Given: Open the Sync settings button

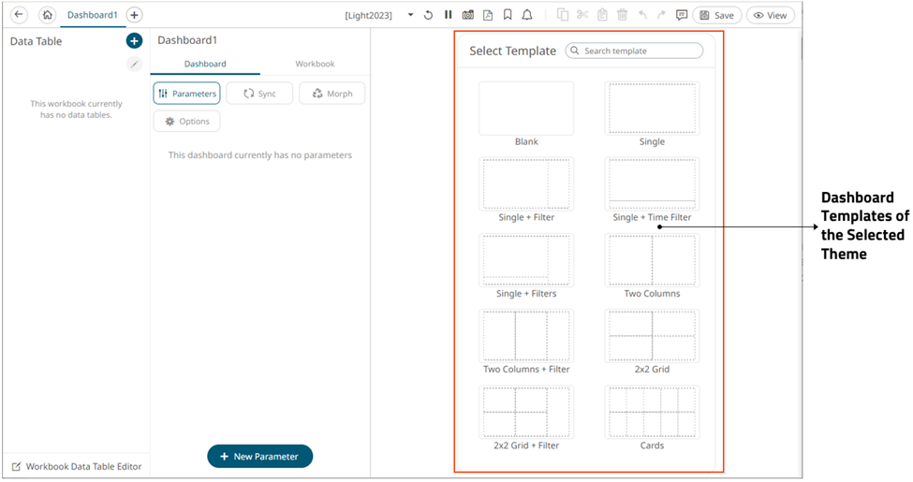Looking at the screenshot, I should [259, 94].
